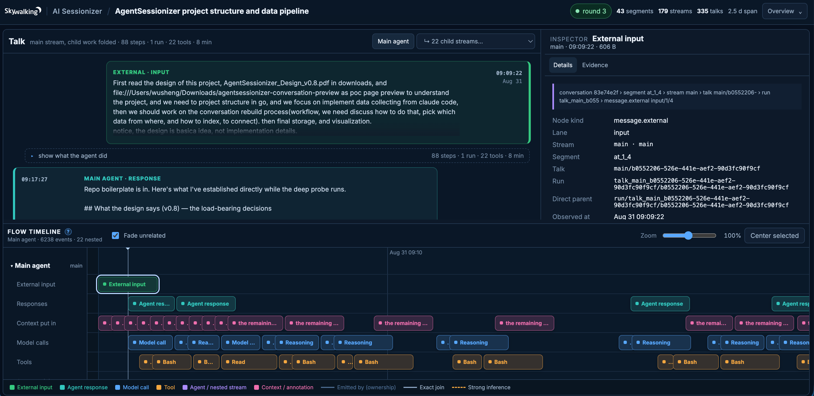Viewport: 814px width, 396px height.
Task: Click the Emitted by (ownership) legend entry
Action: pyautogui.click(x=358, y=387)
